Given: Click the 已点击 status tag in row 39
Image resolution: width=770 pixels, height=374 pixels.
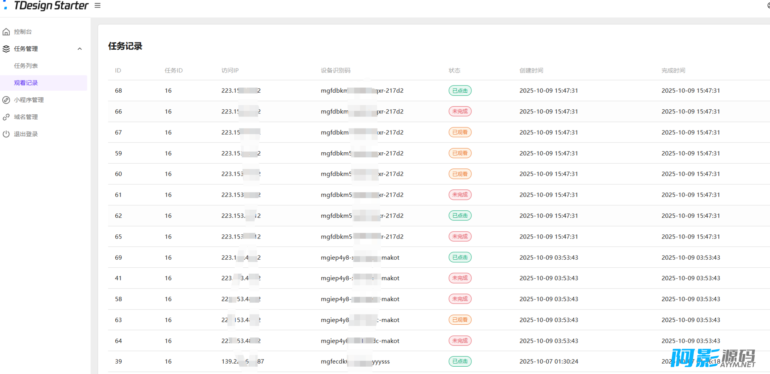Looking at the screenshot, I should (460, 361).
